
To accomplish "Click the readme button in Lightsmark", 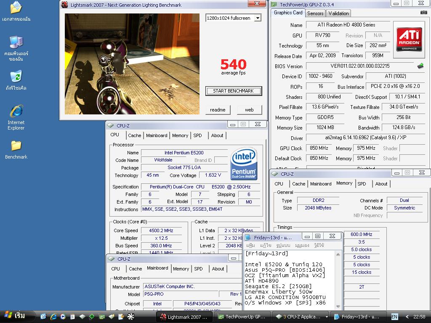I will tap(218, 110).
